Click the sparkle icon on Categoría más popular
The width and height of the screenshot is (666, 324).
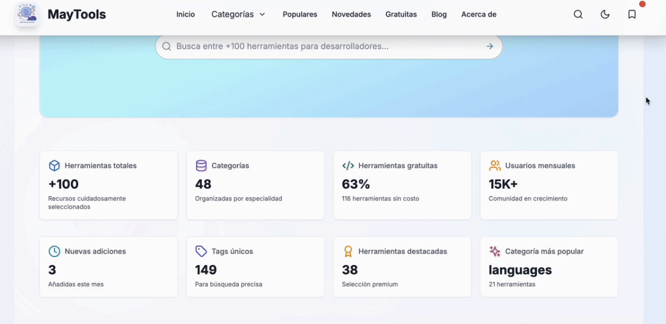click(x=494, y=251)
